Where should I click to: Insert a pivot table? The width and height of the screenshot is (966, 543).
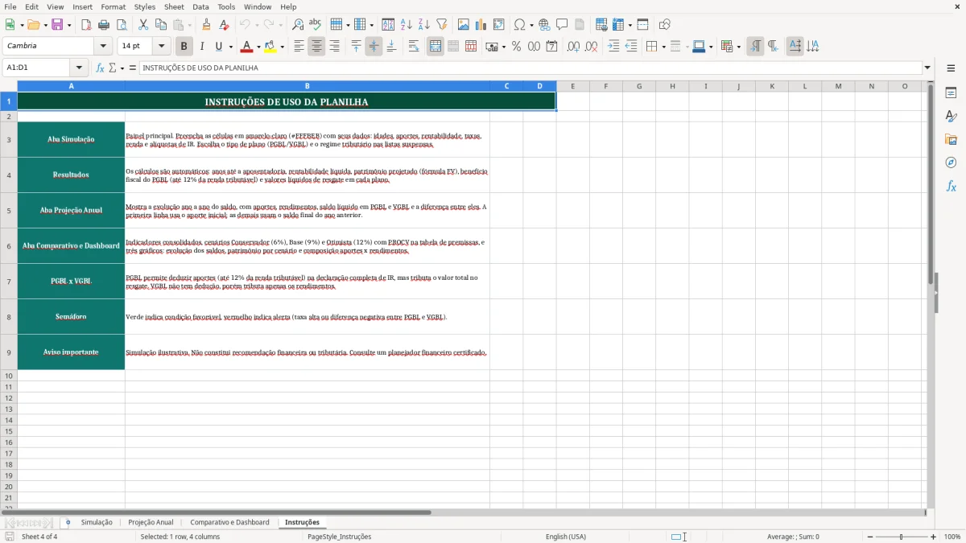(x=499, y=25)
